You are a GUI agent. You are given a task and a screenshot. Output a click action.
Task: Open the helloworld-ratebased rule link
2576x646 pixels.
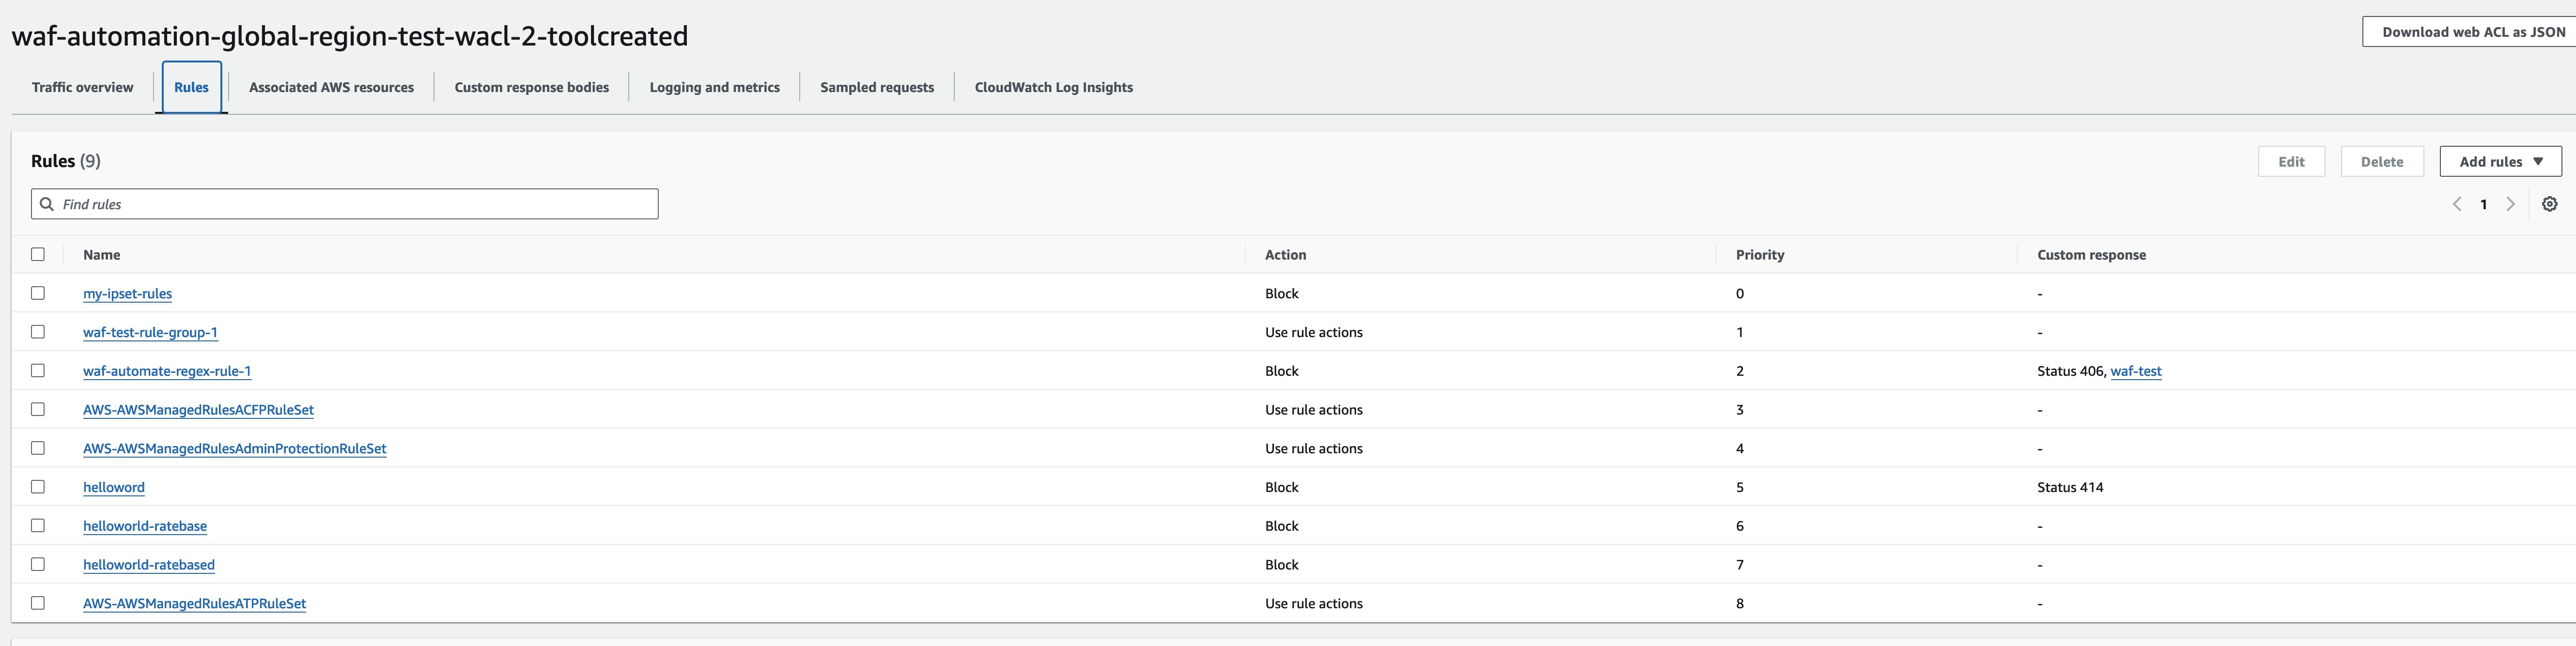pos(149,565)
